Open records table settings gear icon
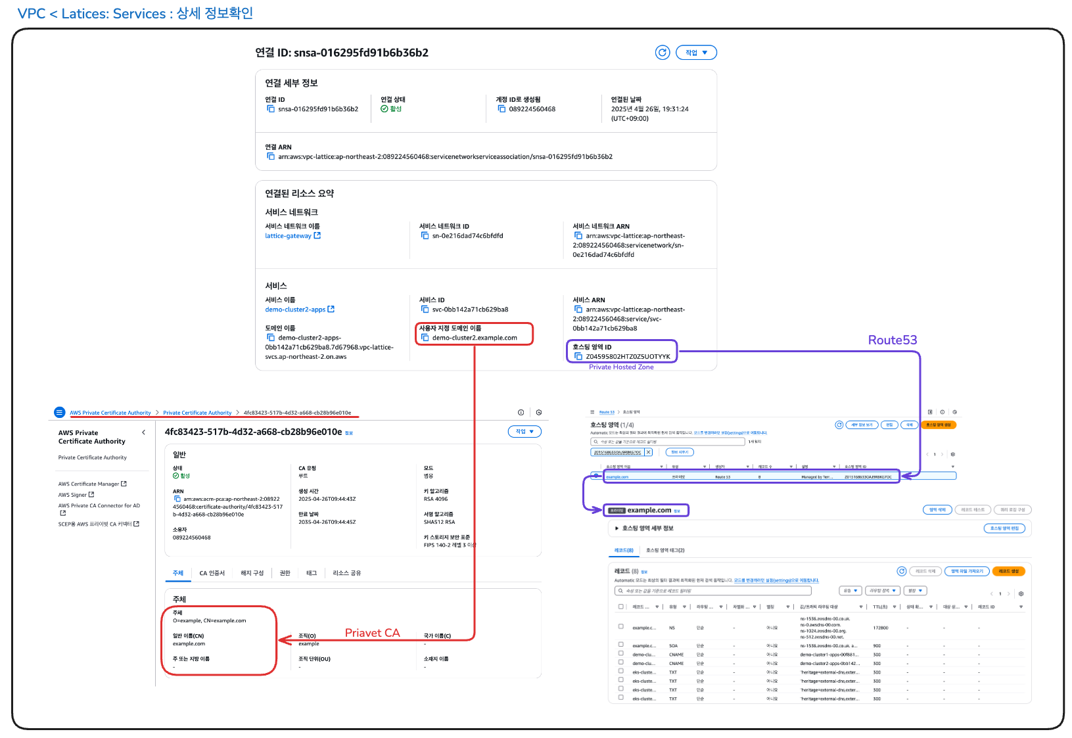The height and width of the screenshot is (738, 1072). pyautogui.click(x=1021, y=593)
